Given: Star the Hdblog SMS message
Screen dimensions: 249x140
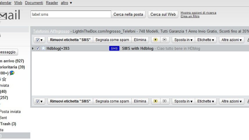Looking at the screenshot, I should pos(43,48).
